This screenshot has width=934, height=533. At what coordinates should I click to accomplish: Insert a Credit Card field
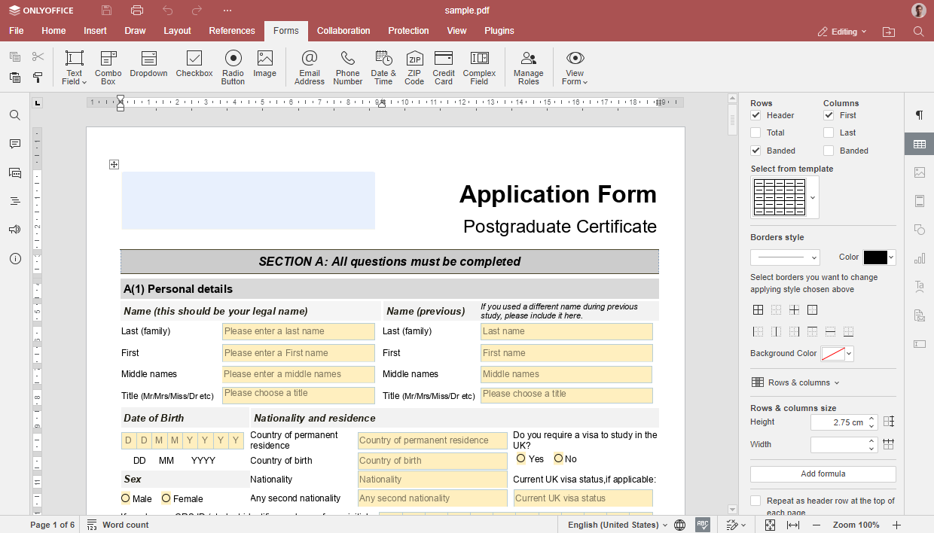[444, 66]
